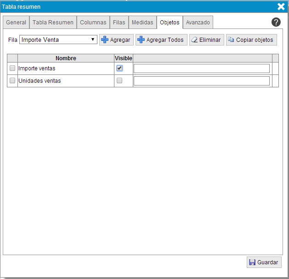Screen dimensions: 289x279
Task: Click the Importe ventas text field
Action: coord(201,68)
